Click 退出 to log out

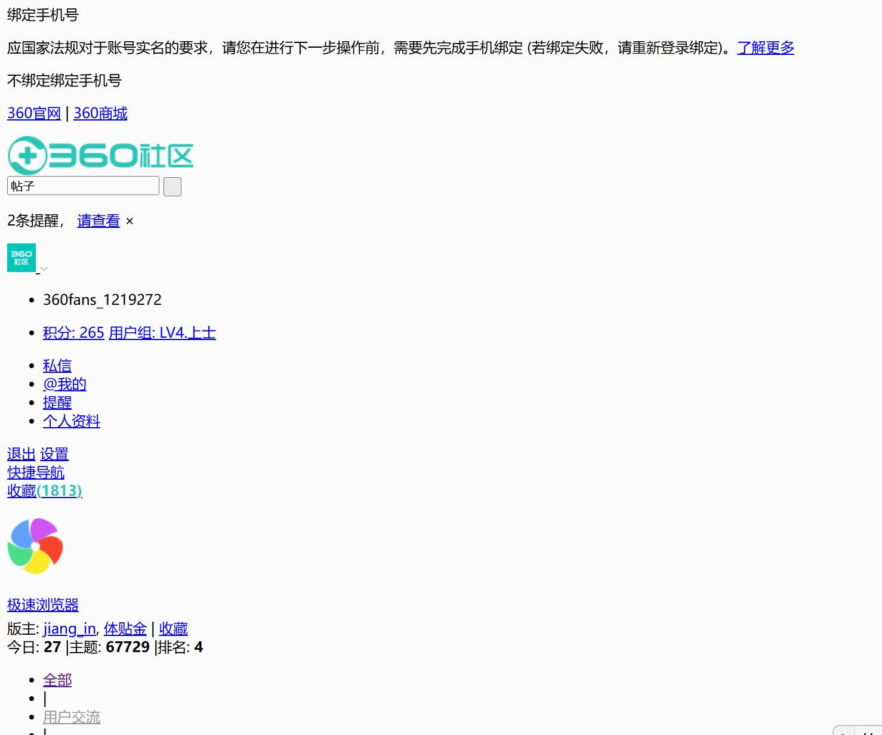21,454
